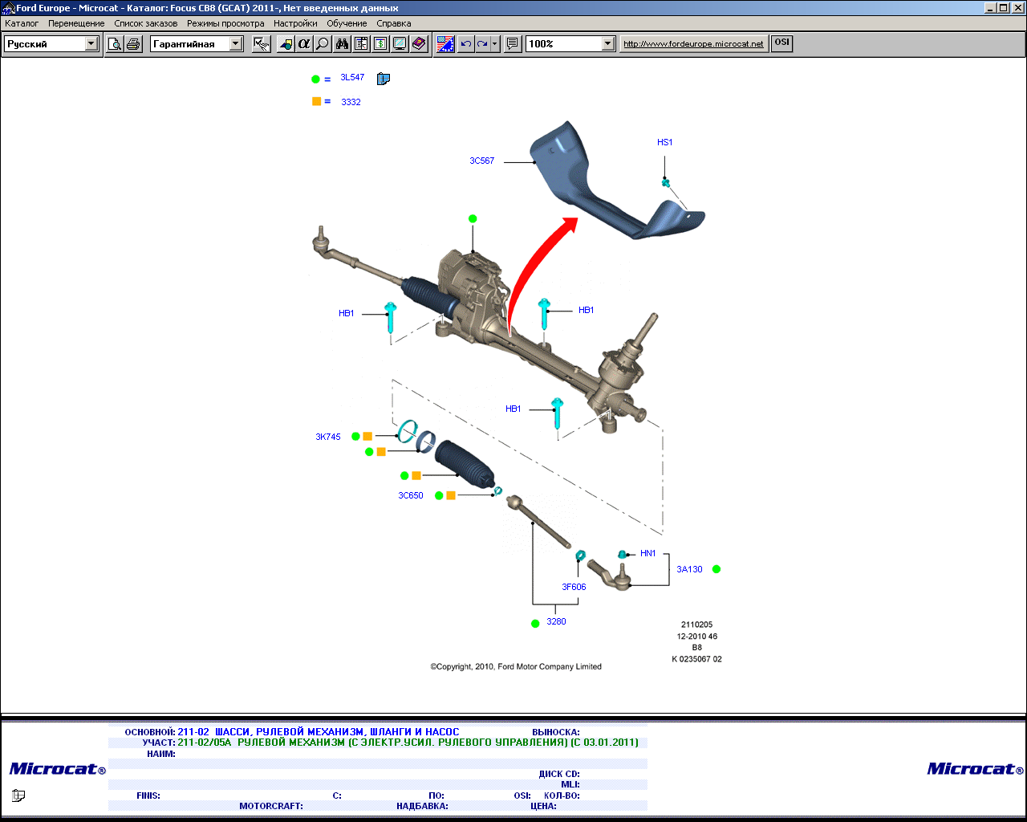Click the printer icon in the toolbar
The height and width of the screenshot is (822, 1027).
[133, 44]
